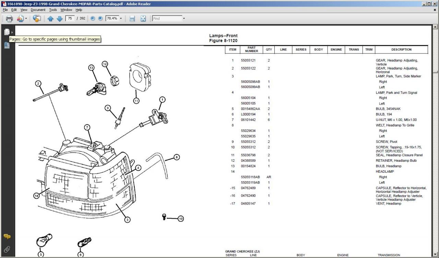Open the Tools menu
Viewport: 439px width, 258px height.
click(53, 10)
